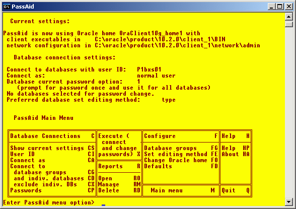Click the Enter PassAid menu option prompt
296x209 pixels.
49,202
